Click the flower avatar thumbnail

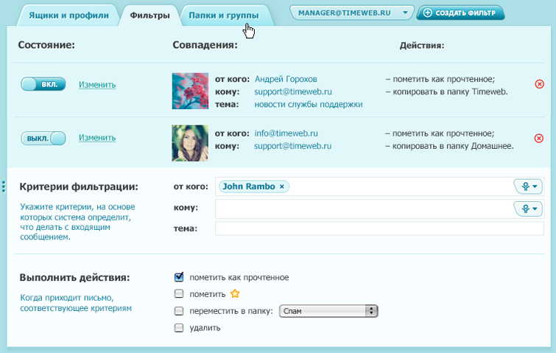190,91
